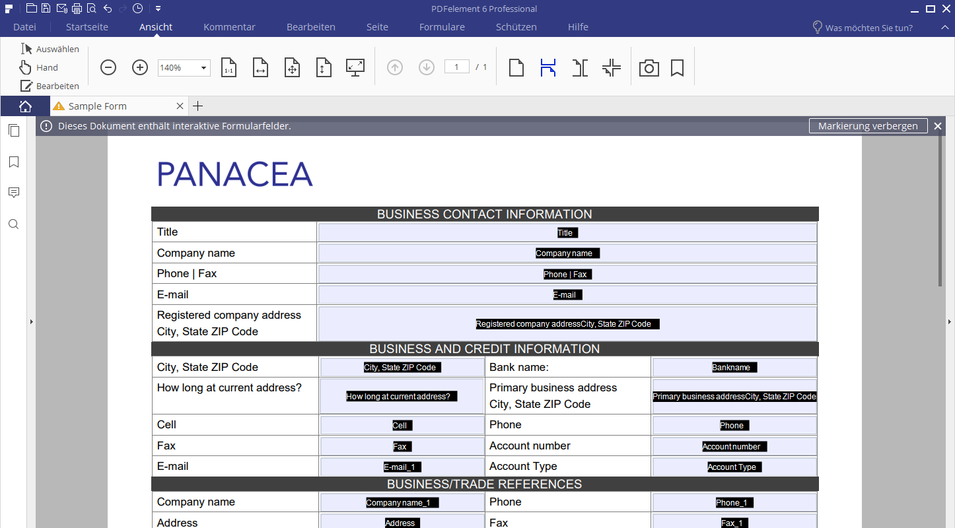Open the page thumbnails side panel
The height and width of the screenshot is (528, 955).
point(14,131)
